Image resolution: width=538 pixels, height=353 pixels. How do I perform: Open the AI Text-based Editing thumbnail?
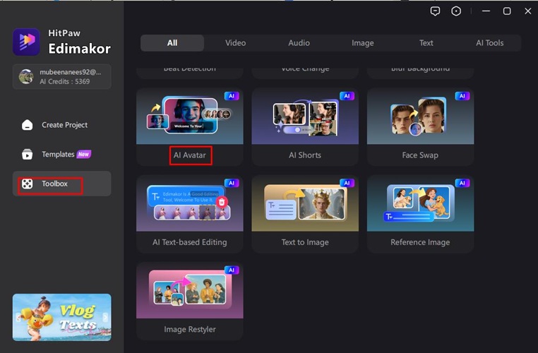click(190, 204)
